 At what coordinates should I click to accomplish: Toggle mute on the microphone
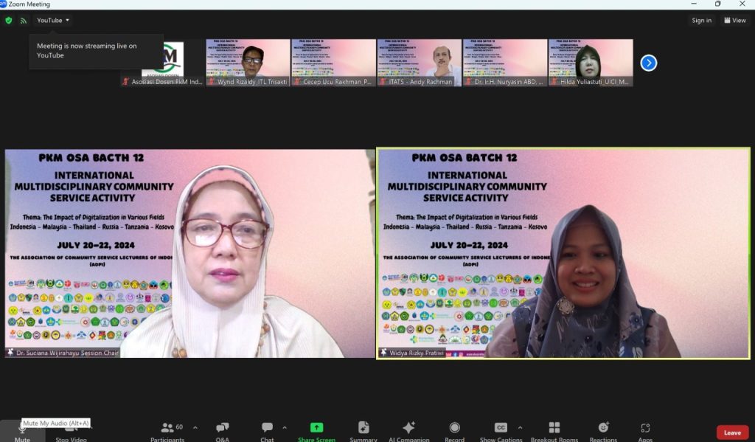[x=22, y=432]
